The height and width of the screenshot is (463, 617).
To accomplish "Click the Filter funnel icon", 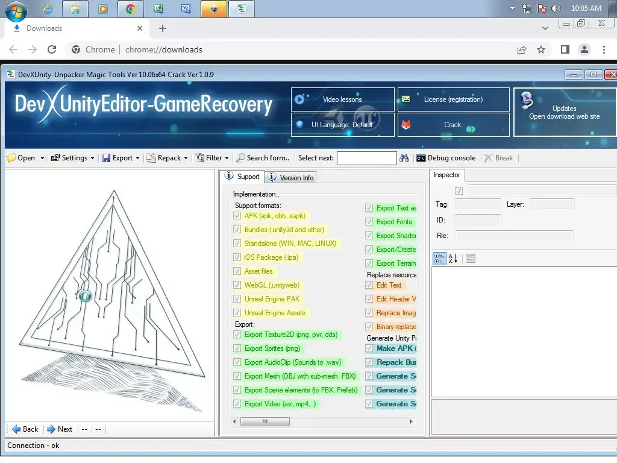I will pos(200,158).
